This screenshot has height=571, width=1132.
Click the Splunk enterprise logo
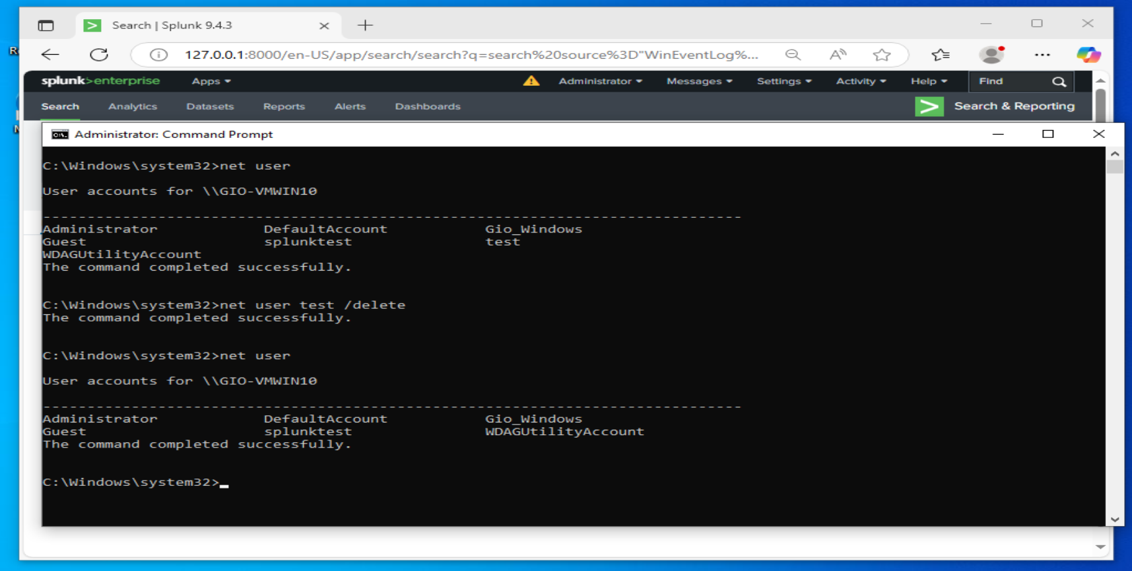[100, 81]
